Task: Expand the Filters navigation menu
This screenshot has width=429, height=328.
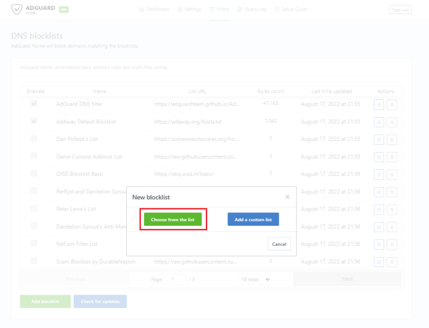Action: tap(219, 9)
